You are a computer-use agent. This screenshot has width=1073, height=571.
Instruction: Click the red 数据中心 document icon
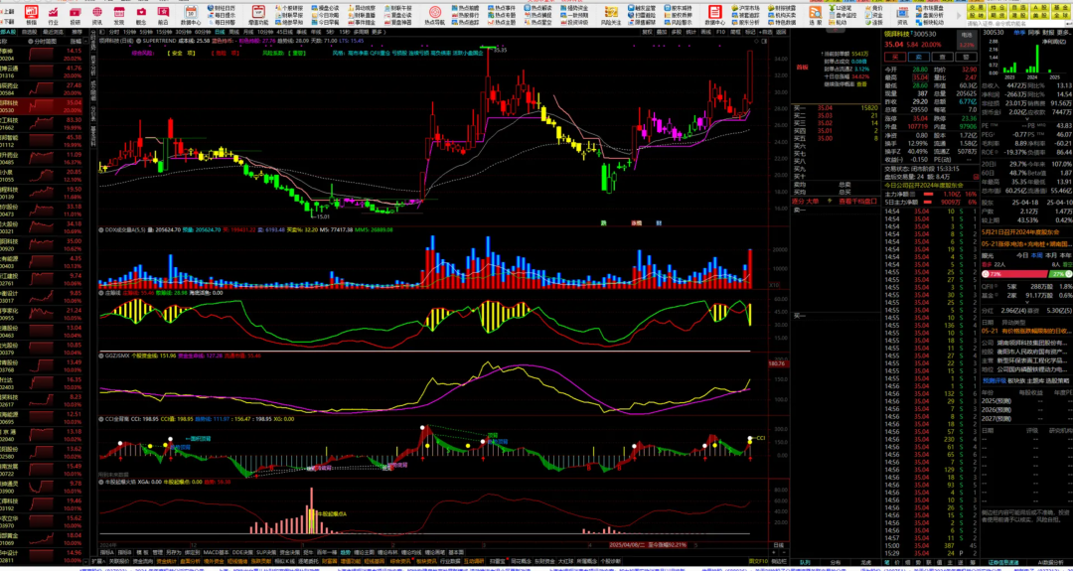point(715,14)
